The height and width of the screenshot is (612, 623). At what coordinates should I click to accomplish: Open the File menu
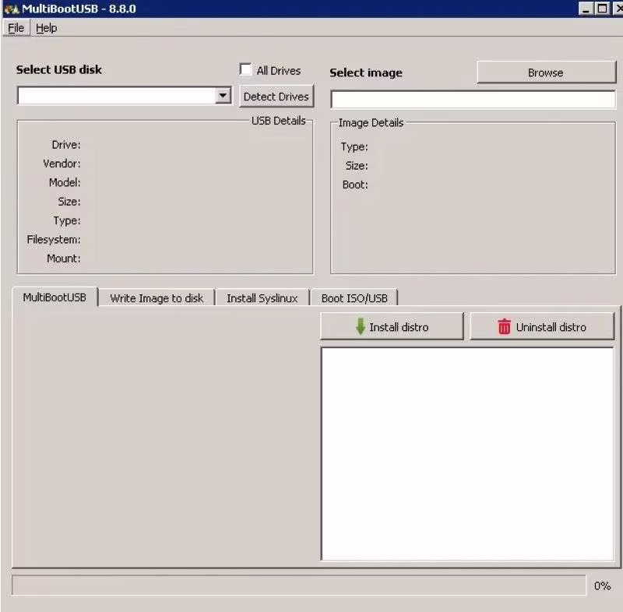(16, 28)
